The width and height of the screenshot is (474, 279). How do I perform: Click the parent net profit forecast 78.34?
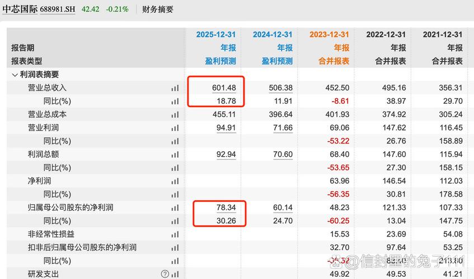[226, 207]
